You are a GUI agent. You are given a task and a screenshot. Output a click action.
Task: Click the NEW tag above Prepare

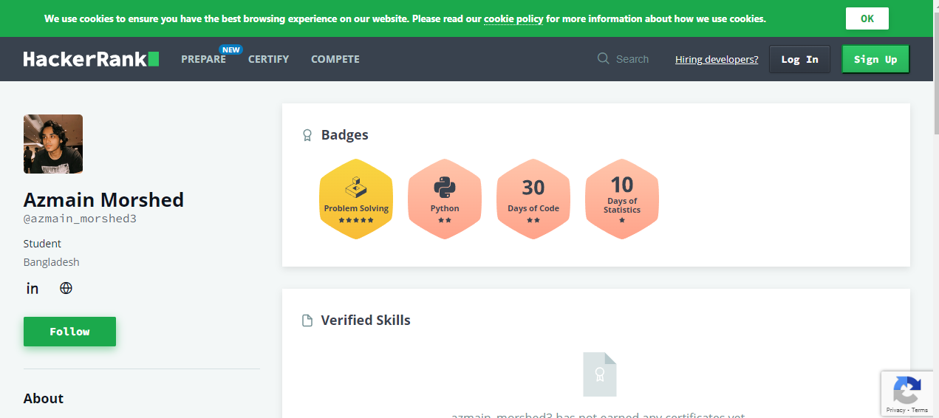pos(231,50)
